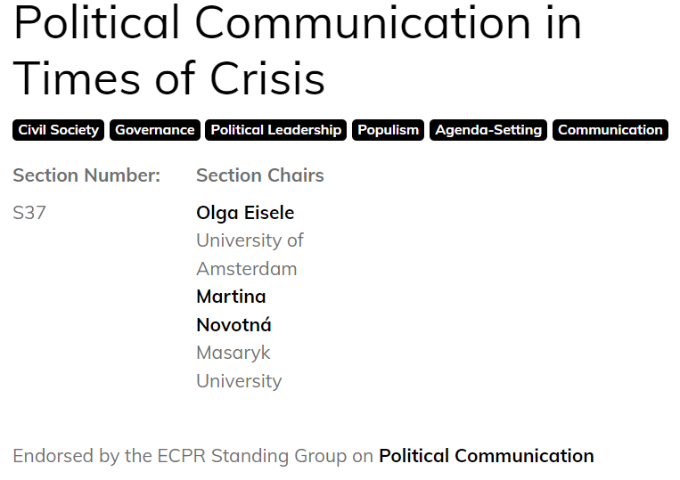Select the Governance tag
This screenshot has width=680, height=480.
(x=155, y=130)
